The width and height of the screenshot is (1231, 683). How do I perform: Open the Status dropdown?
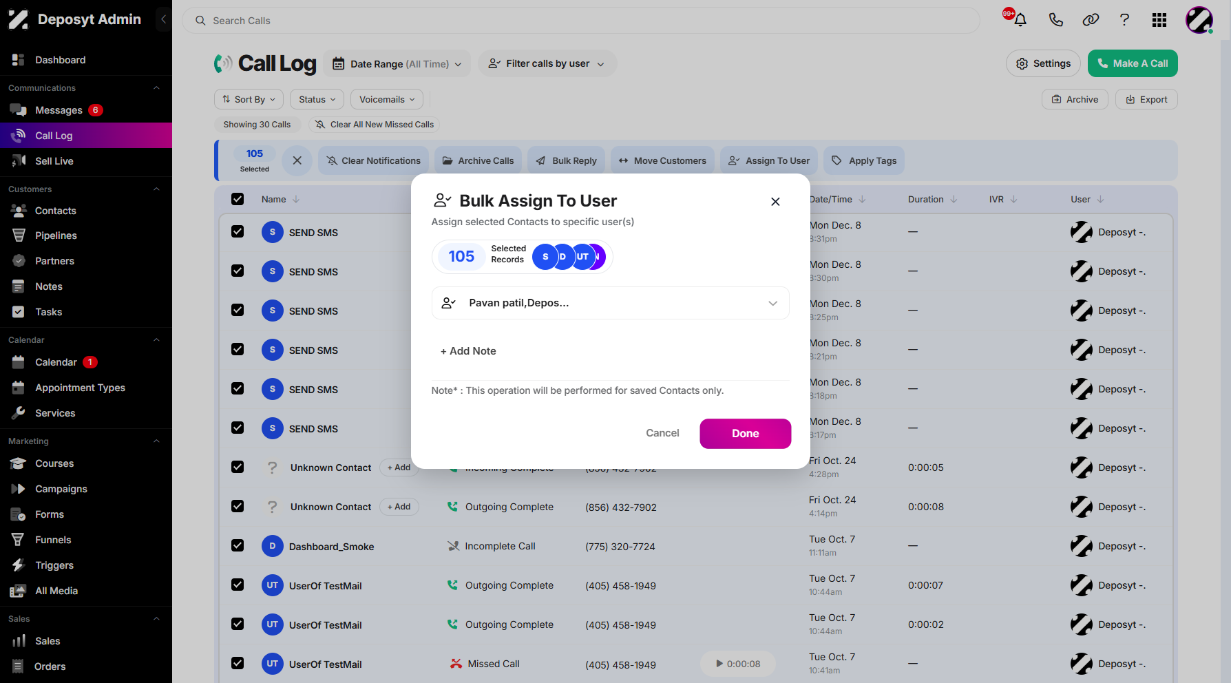click(317, 99)
